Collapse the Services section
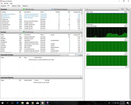 point(80,32)
